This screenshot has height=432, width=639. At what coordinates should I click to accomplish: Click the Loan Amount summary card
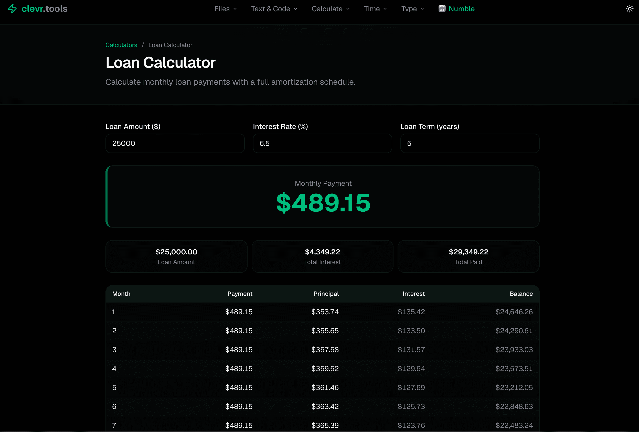pos(176,256)
